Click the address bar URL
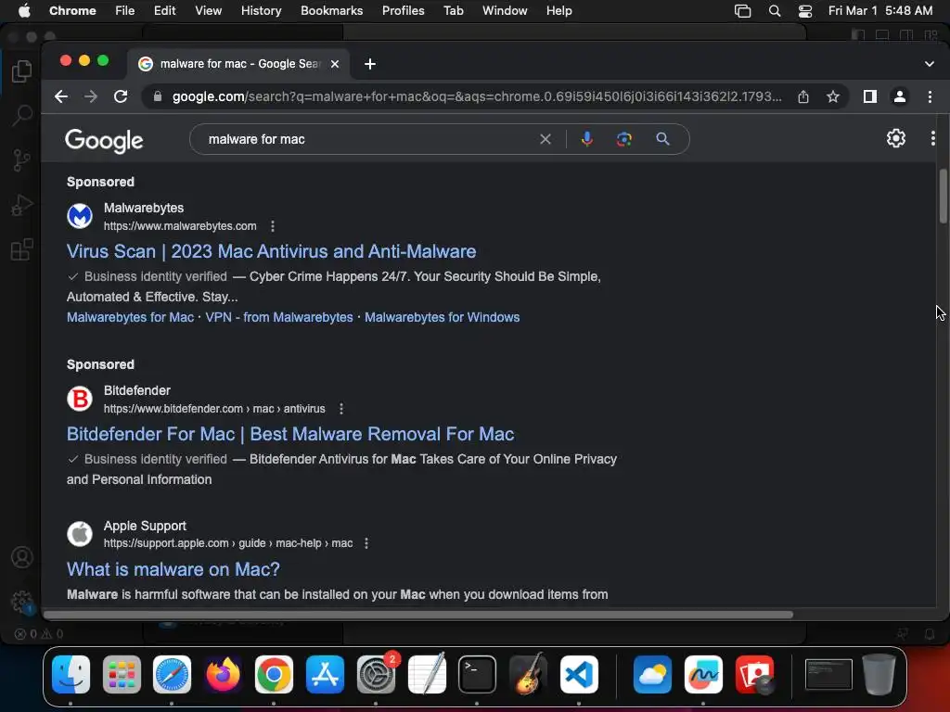Viewport: 950px width, 712px height. coord(476,96)
